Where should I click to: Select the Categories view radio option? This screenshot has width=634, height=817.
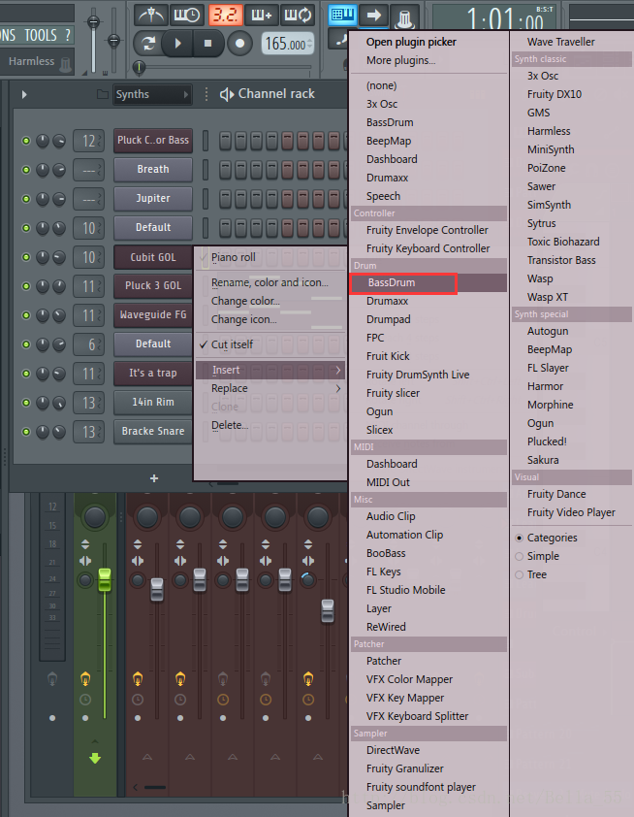click(519, 538)
